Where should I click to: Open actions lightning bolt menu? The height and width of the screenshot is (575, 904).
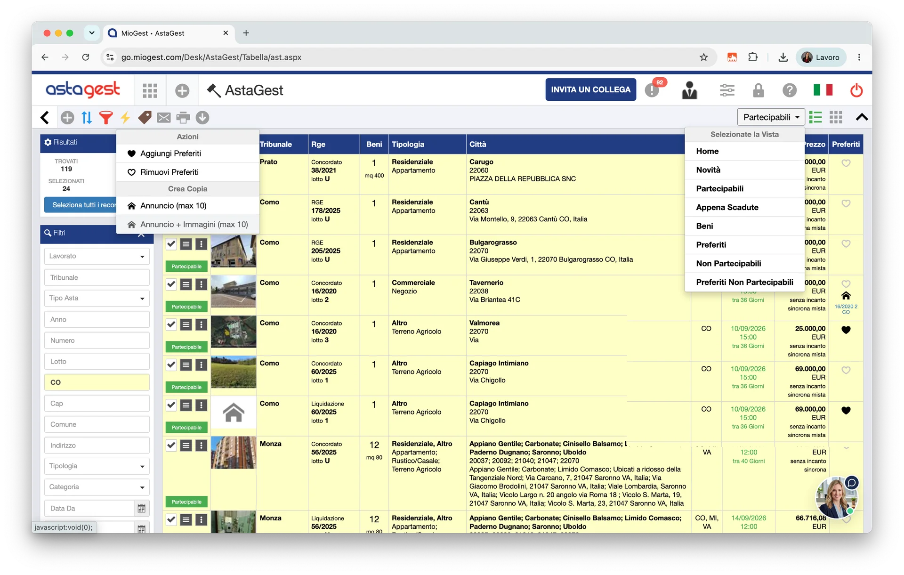point(125,117)
